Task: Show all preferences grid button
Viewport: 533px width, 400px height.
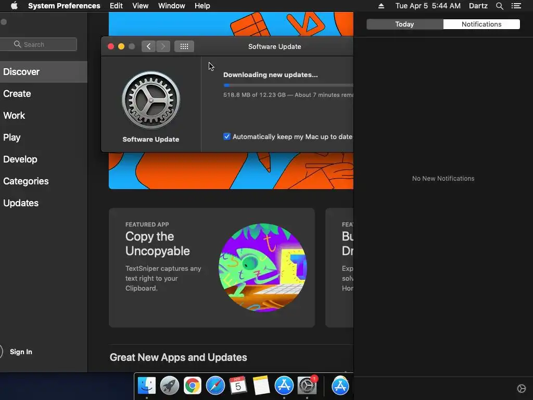Action: coord(184,46)
